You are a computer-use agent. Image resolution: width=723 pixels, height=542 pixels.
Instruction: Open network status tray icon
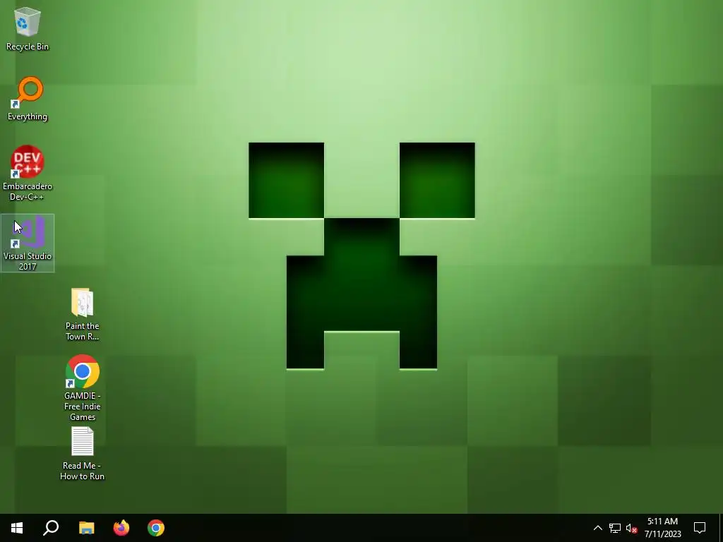[615, 528]
